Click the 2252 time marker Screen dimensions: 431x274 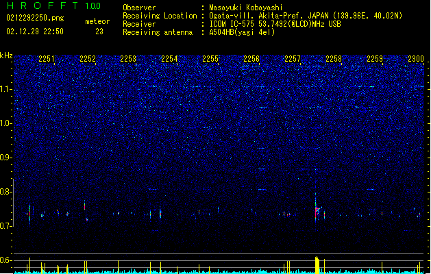click(x=88, y=58)
